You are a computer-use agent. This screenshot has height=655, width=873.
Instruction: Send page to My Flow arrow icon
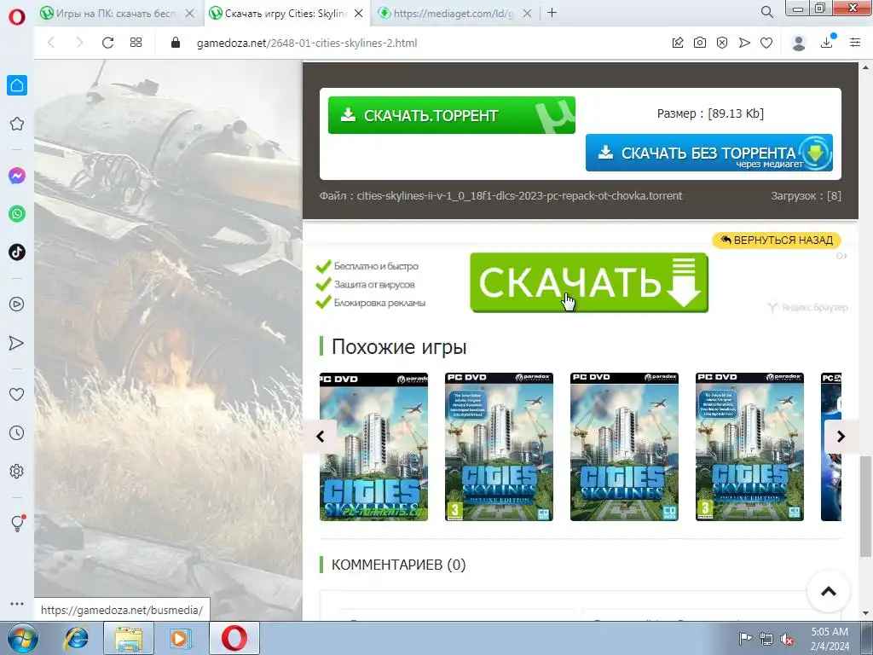coord(744,43)
